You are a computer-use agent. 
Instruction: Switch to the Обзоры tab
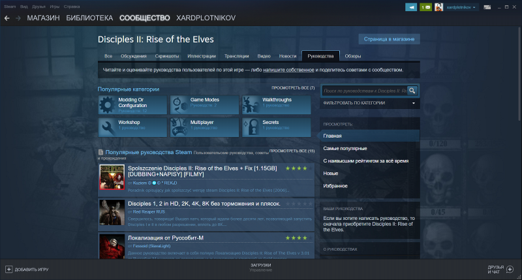[353, 56]
